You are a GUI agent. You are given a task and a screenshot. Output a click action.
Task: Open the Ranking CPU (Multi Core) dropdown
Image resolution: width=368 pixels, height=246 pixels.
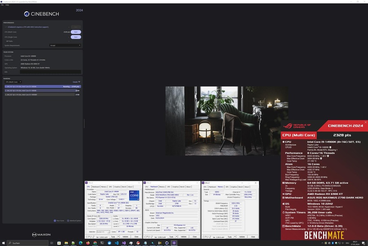(13, 82)
